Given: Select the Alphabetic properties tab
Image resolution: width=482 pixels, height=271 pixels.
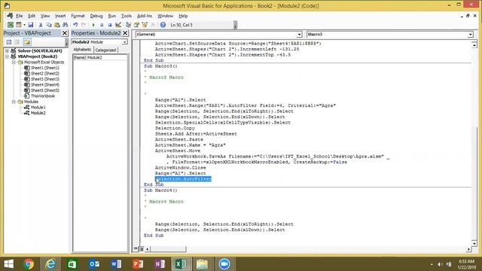Looking at the screenshot, I should tap(82, 50).
